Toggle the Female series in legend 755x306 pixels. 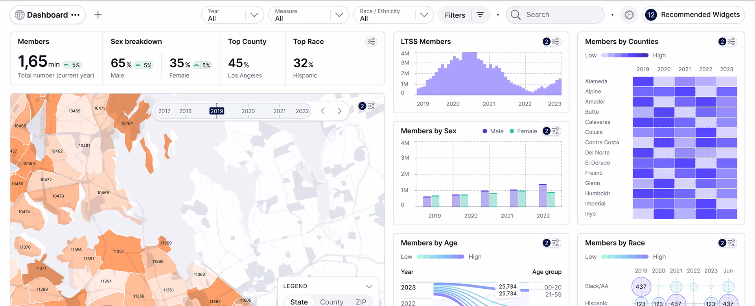(523, 131)
